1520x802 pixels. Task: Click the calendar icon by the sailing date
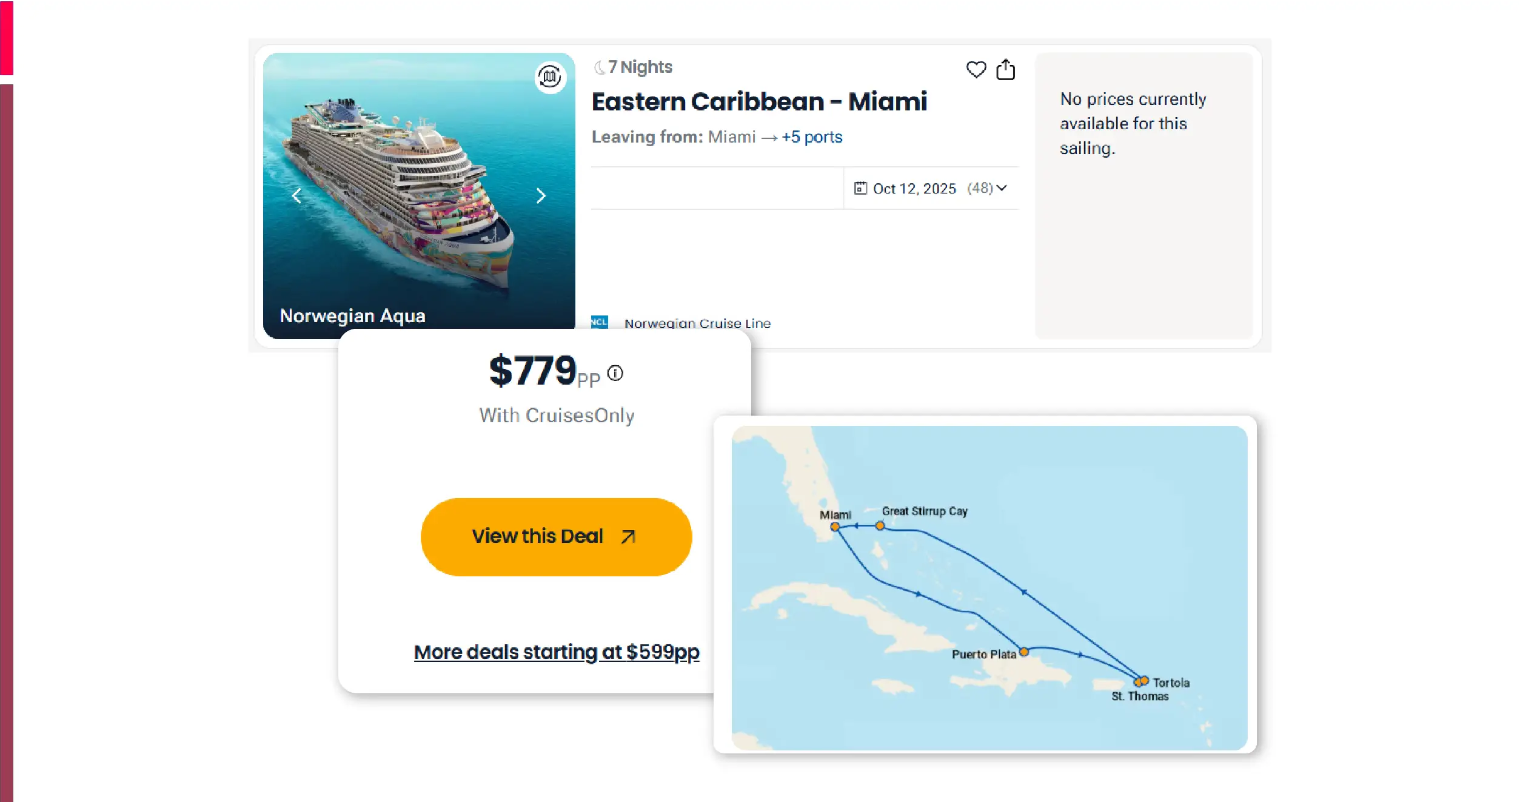[860, 188]
